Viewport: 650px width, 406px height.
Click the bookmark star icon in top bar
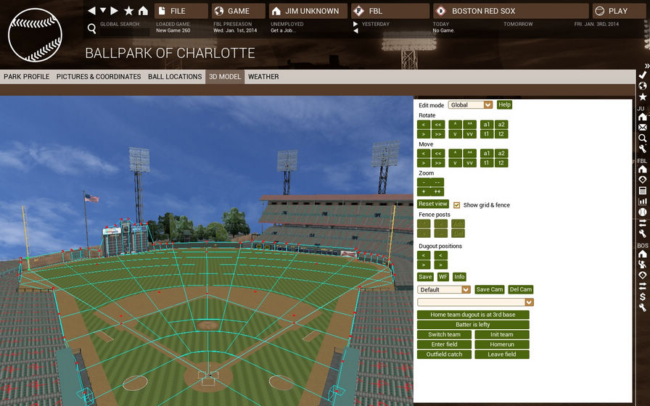click(129, 11)
